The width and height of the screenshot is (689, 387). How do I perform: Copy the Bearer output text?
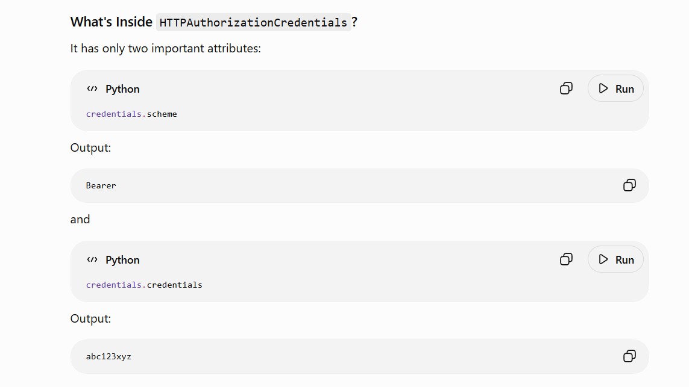coord(629,185)
